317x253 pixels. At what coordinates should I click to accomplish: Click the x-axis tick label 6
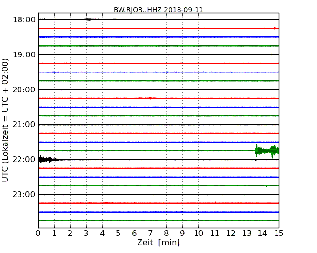135,233
